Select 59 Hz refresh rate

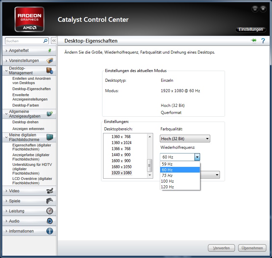tap(180, 164)
